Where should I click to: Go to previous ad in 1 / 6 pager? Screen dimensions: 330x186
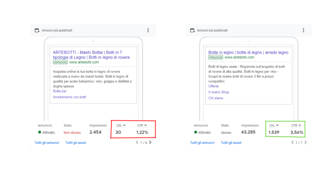137,142
